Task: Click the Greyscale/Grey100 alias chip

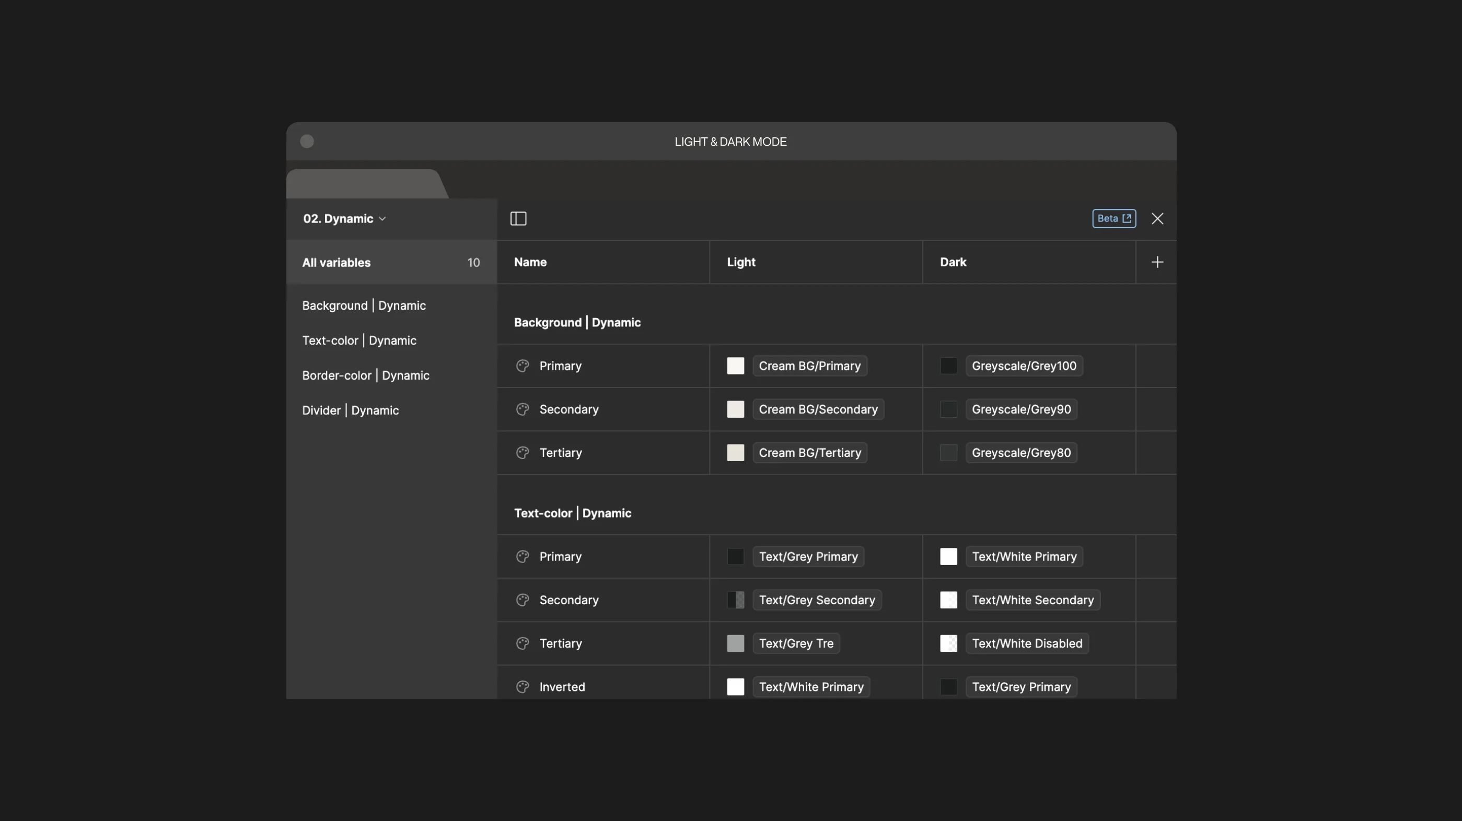Action: pos(1024,366)
